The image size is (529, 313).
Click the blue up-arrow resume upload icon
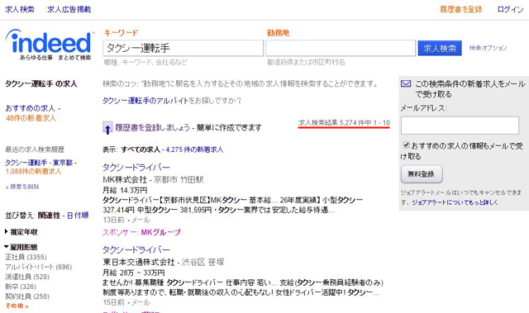(107, 128)
